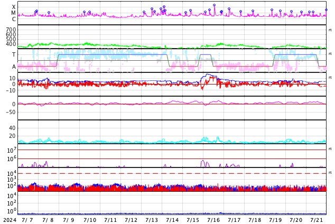Click the C flare class label

(14, 19)
